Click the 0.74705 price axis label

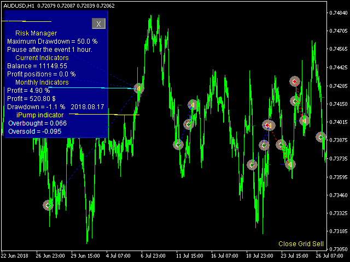(339, 31)
